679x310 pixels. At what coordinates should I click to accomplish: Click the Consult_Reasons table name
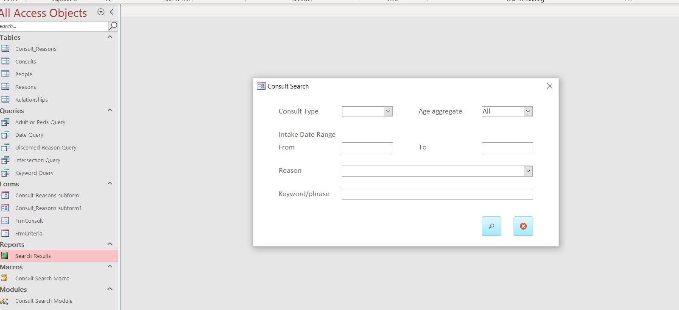coord(36,49)
